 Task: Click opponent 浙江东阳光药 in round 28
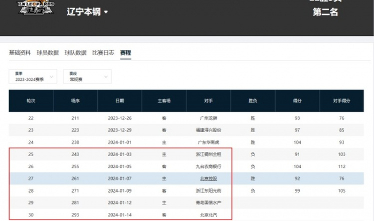click(208, 190)
